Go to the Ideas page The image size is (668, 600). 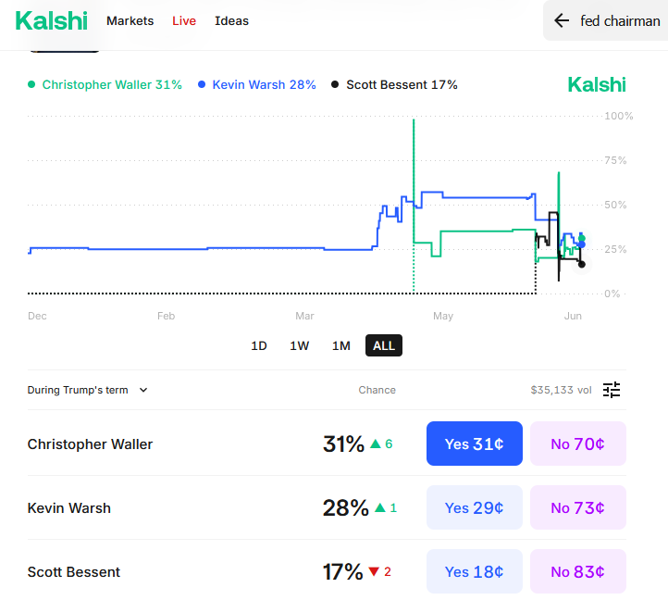tap(231, 20)
